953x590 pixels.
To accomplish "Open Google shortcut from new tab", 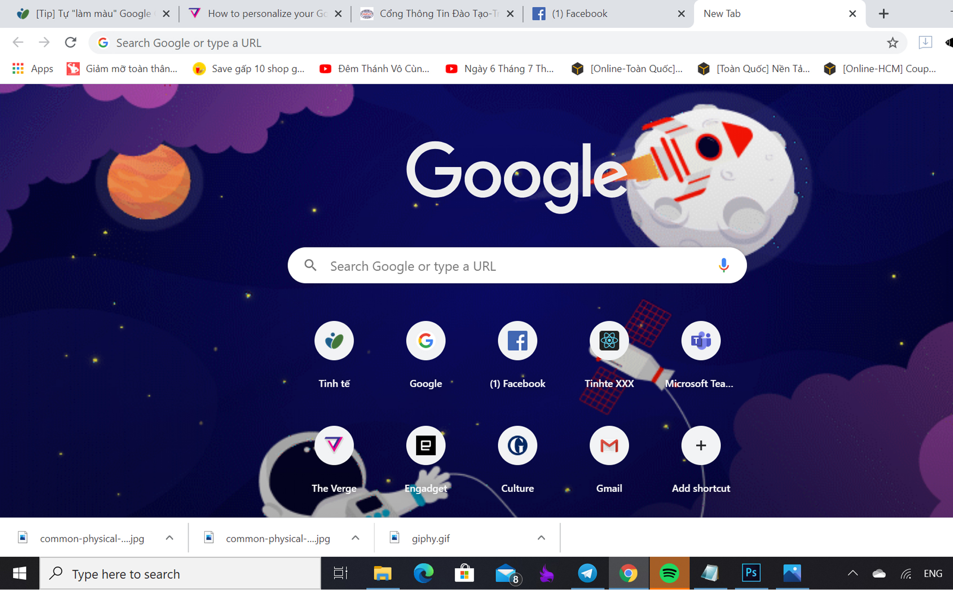I will pos(425,340).
